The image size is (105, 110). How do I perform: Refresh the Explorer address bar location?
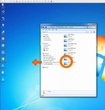86,27
